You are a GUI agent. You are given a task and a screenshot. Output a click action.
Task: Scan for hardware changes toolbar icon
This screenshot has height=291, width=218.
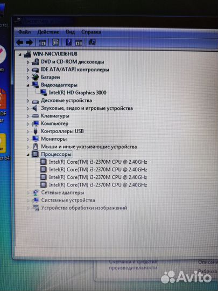(92, 42)
